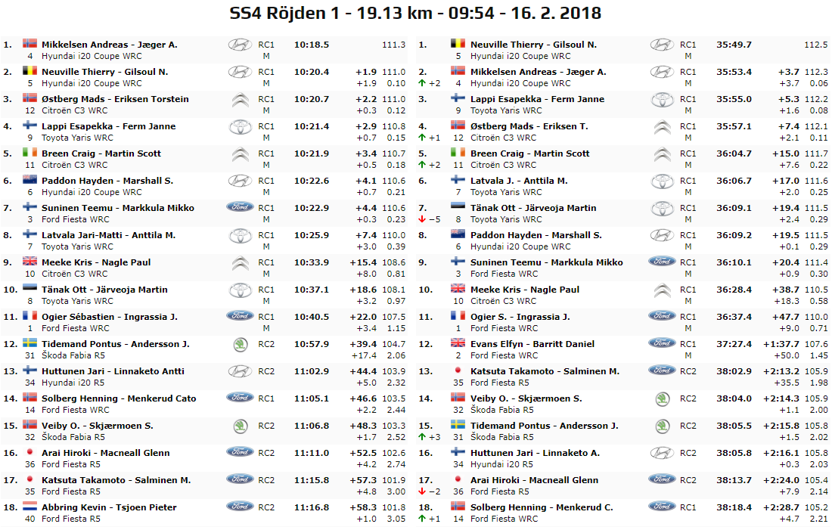Image resolution: width=832 pixels, height=527 pixels.
Task: Click the SS4 Röjden 1 stage title
Action: tap(415, 13)
